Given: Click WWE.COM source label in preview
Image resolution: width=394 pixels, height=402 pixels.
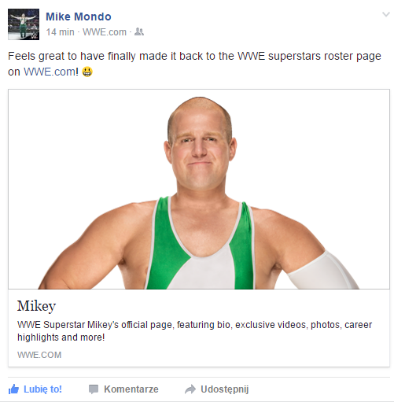Looking at the screenshot, I should [x=39, y=355].
